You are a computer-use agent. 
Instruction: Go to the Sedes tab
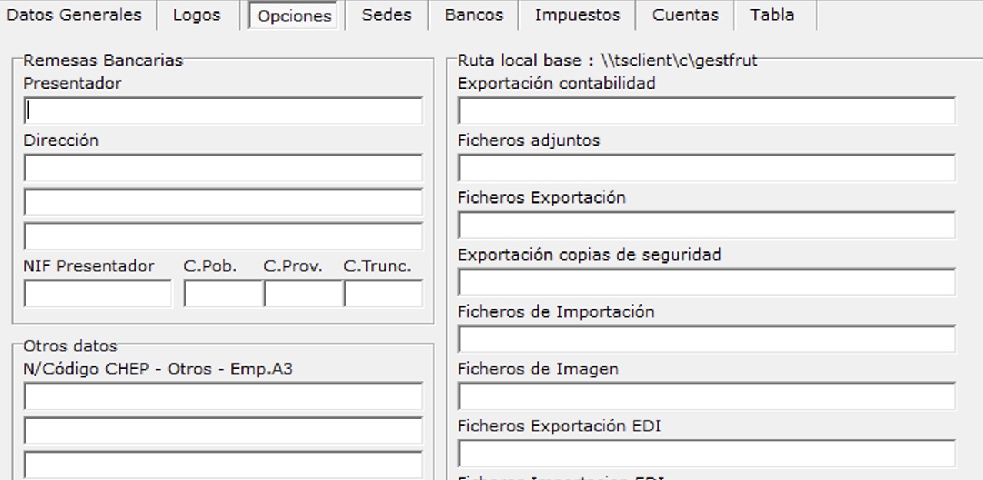pos(386,15)
